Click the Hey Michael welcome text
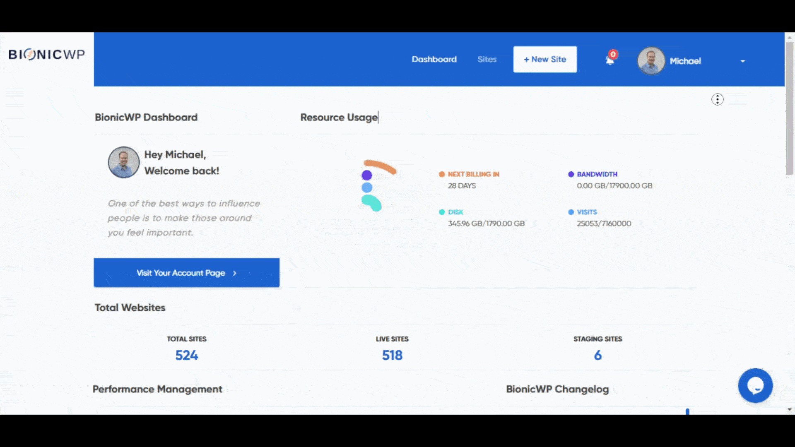The width and height of the screenshot is (795, 447). [x=182, y=163]
